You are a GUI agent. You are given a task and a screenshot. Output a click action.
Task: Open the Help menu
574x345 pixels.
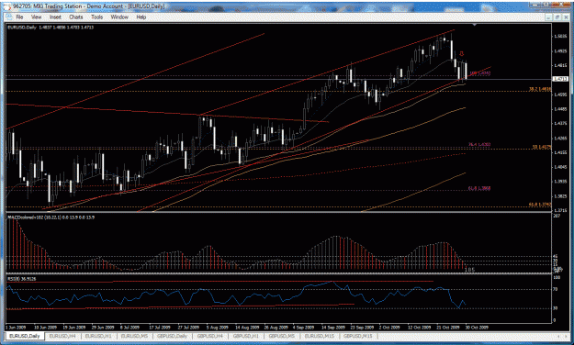click(141, 17)
